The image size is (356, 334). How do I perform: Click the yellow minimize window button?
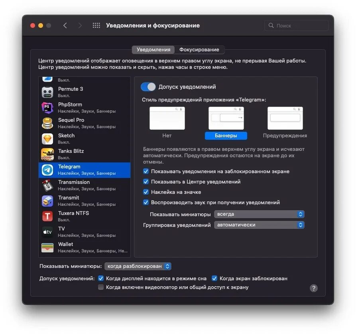coord(41,25)
